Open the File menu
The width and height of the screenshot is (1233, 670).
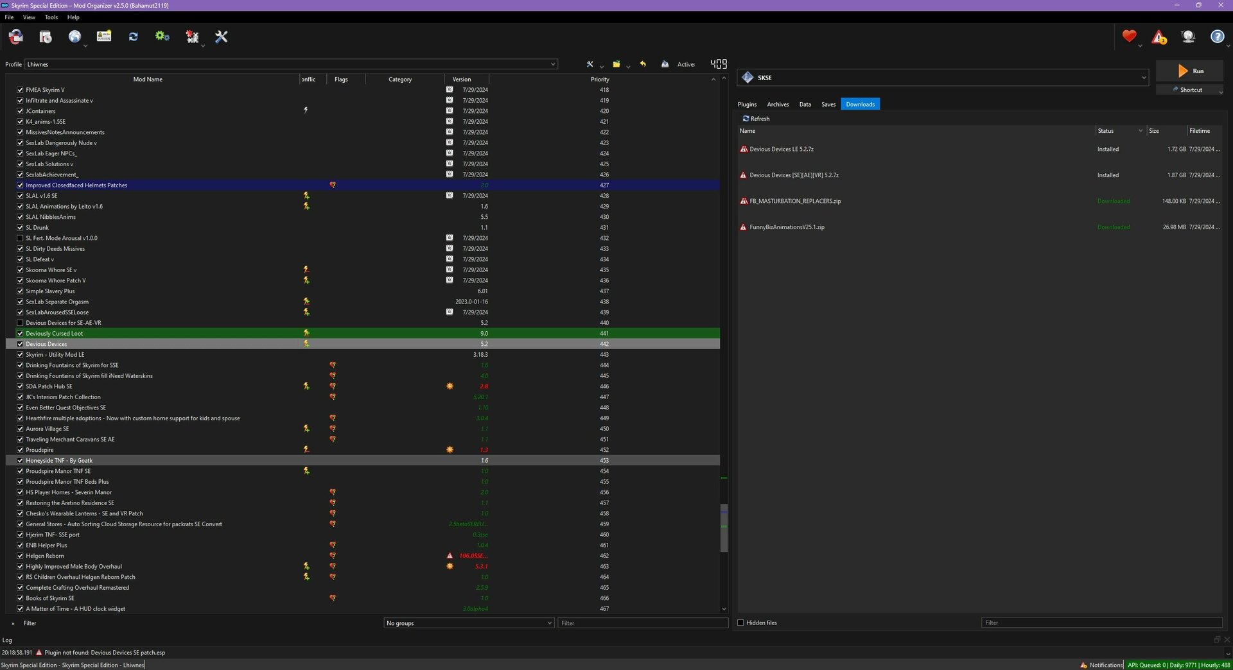click(x=9, y=17)
